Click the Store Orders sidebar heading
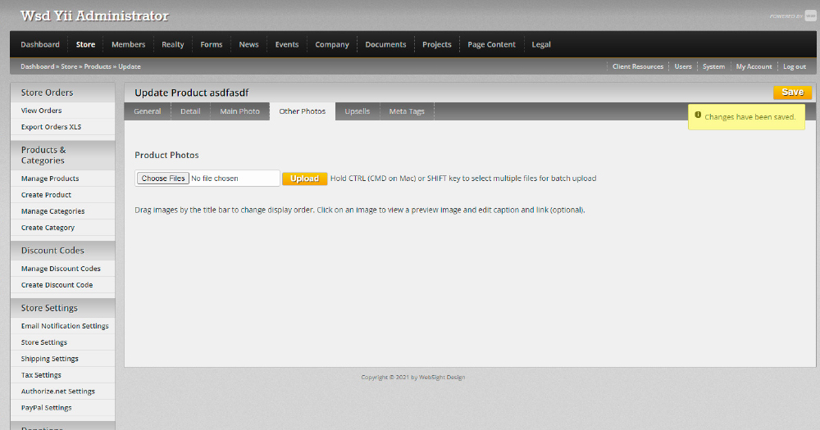Screen dimensions: 820x430 pyautogui.click(x=47, y=93)
